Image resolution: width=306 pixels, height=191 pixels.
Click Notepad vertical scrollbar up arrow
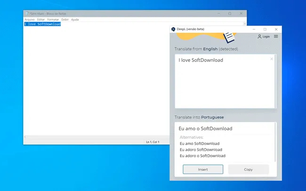244,24
